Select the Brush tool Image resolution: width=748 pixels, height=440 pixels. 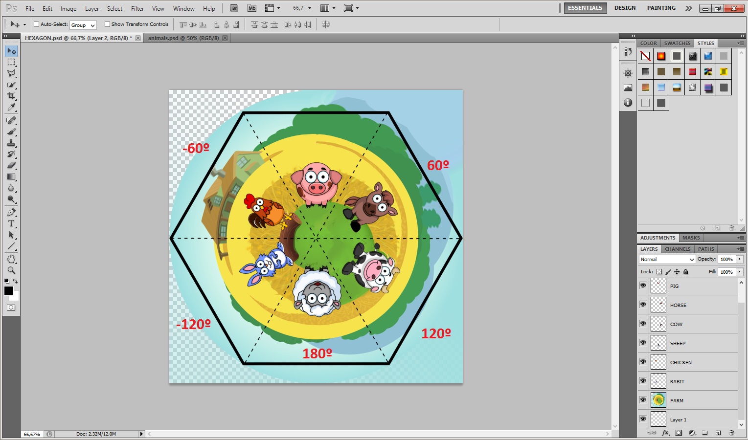pos(11,132)
